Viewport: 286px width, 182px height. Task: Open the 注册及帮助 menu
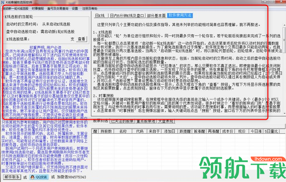tap(90, 9)
